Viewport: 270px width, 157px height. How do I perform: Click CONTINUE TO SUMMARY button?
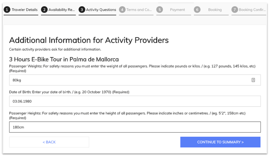(x=220, y=142)
